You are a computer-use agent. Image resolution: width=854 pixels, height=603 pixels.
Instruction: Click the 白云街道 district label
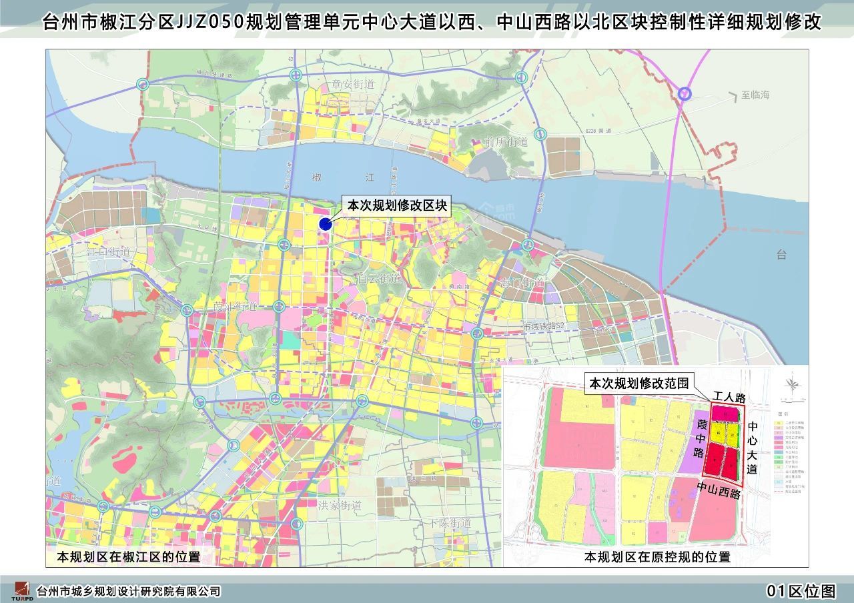point(379,279)
